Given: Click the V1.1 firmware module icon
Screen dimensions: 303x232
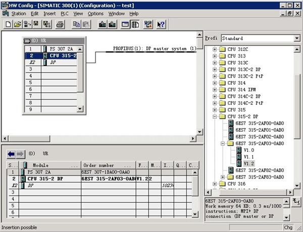Looking at the screenshot, I should tap(239, 157).
